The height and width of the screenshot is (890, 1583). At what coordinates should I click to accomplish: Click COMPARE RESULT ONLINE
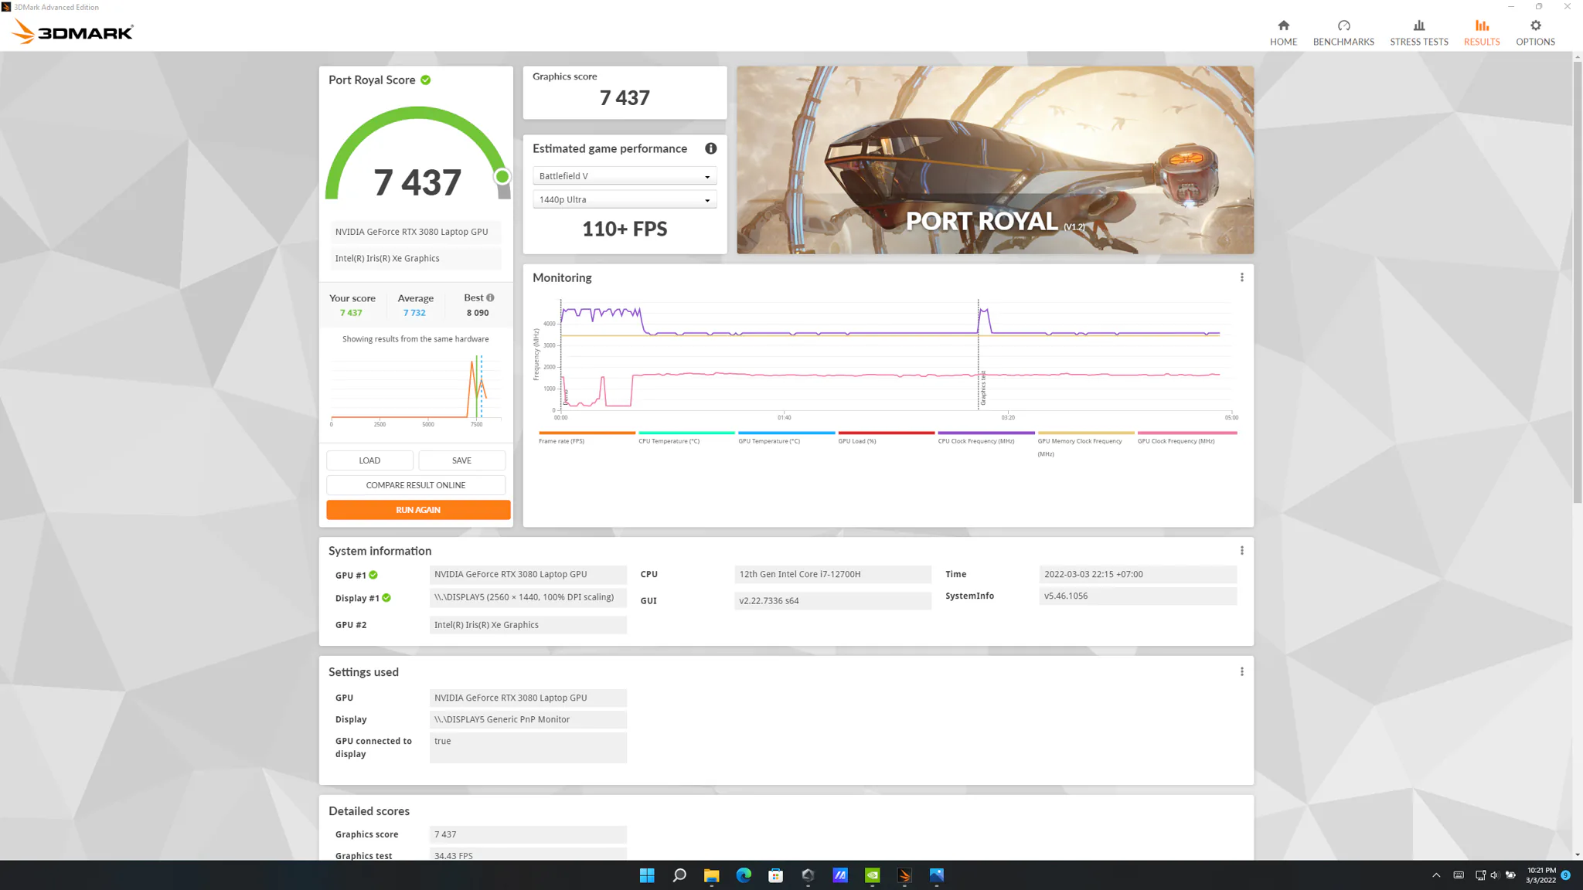[416, 485]
